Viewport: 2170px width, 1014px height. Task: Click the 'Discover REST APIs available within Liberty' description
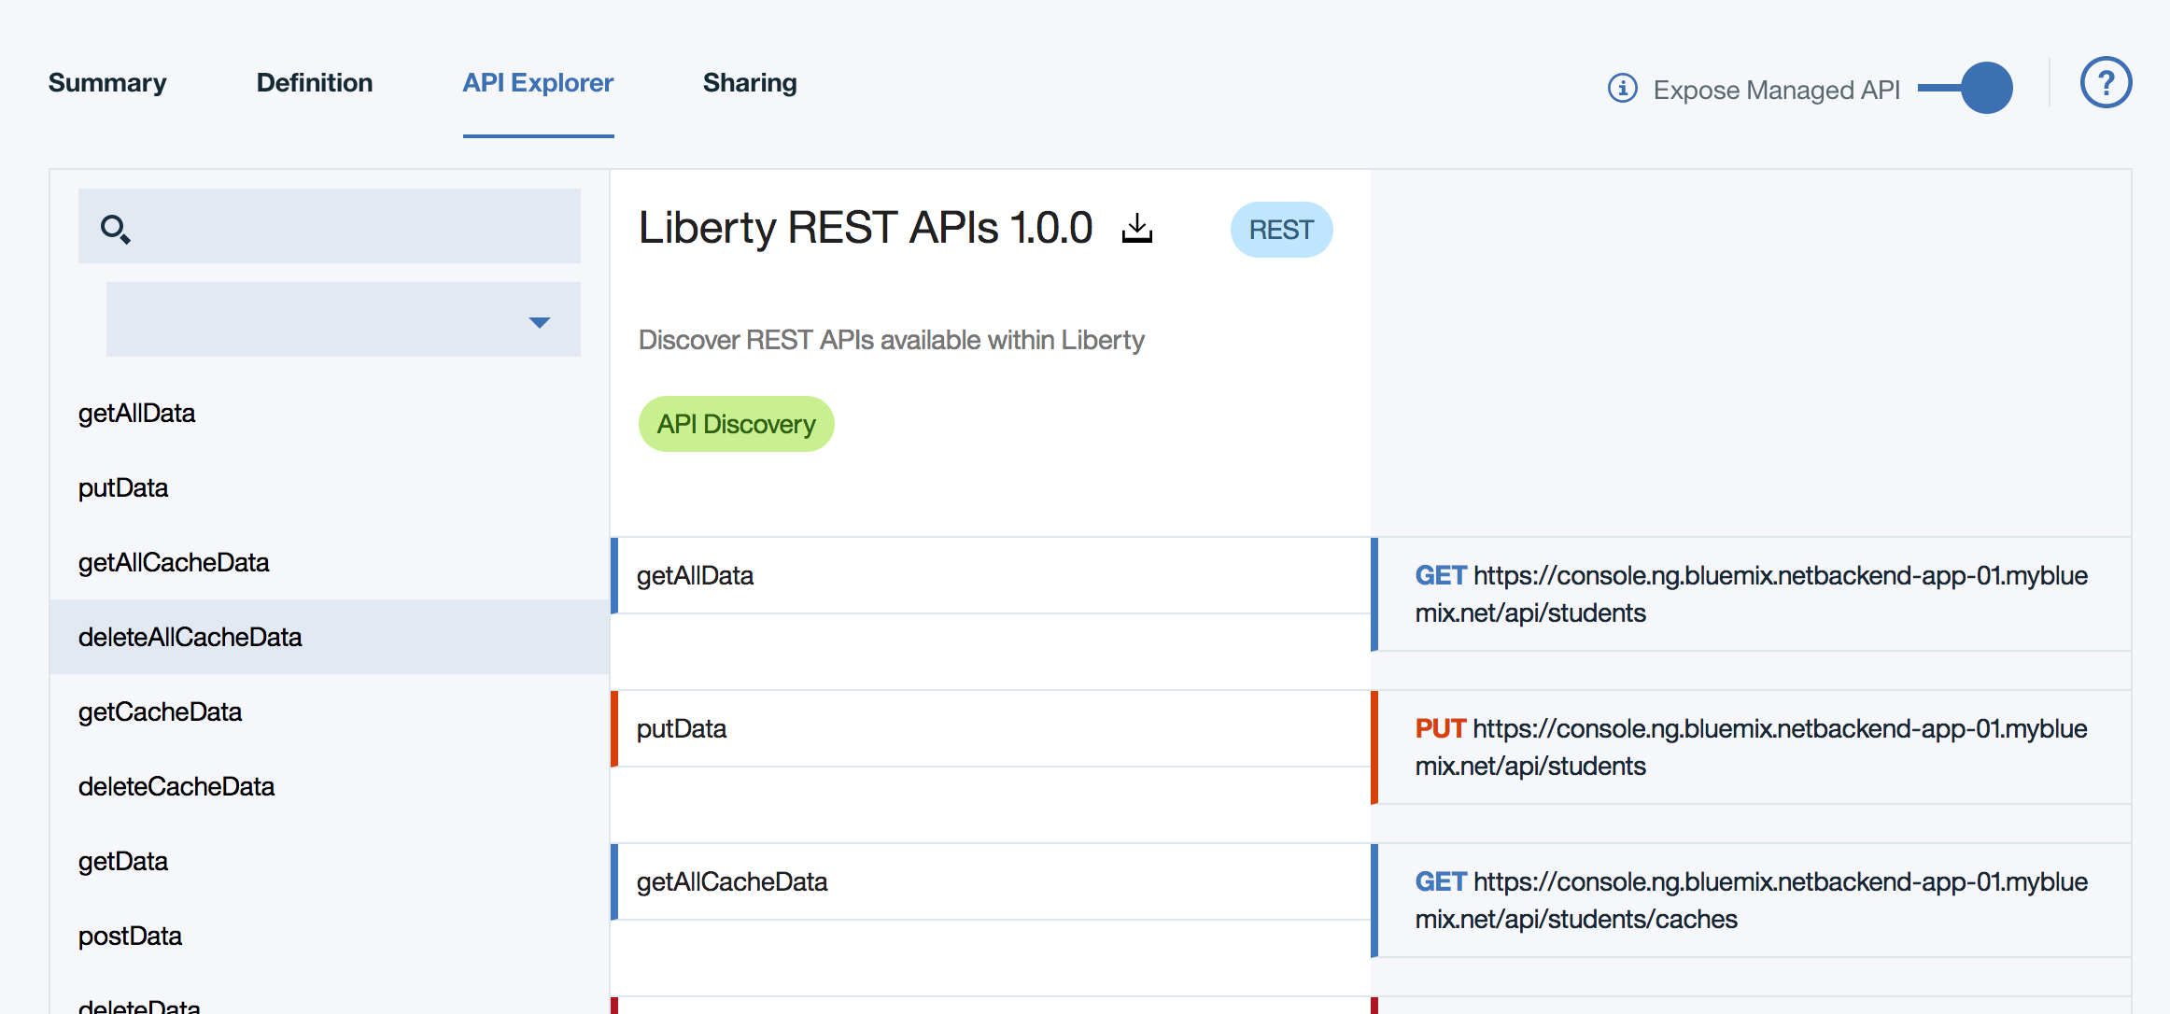tap(892, 340)
